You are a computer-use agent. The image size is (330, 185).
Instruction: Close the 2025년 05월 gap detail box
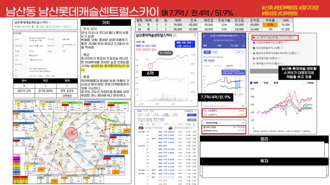(243, 123)
